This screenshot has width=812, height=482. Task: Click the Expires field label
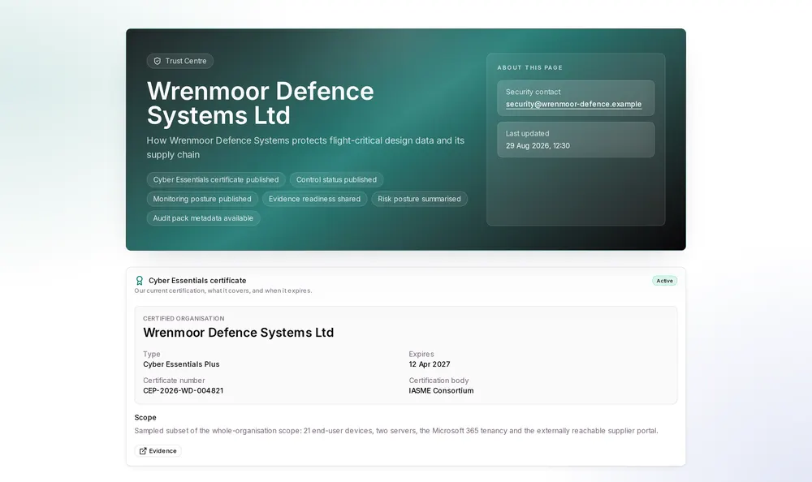pos(421,354)
